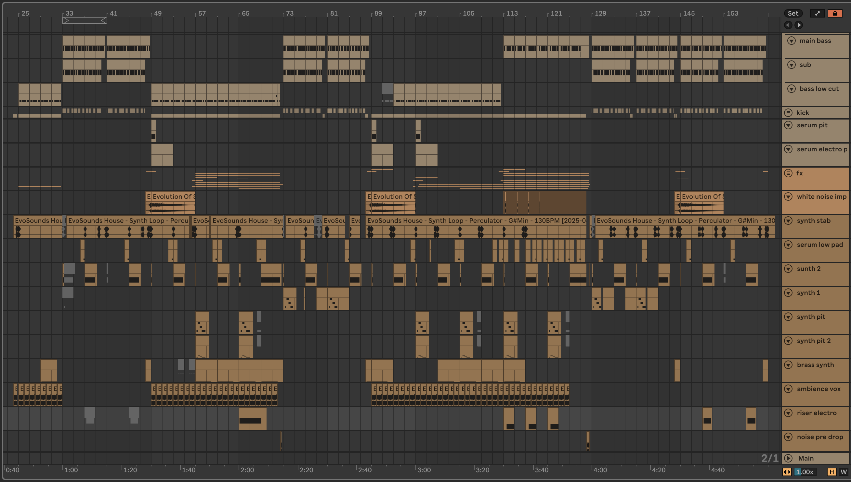Collapse the sub track

792,65
